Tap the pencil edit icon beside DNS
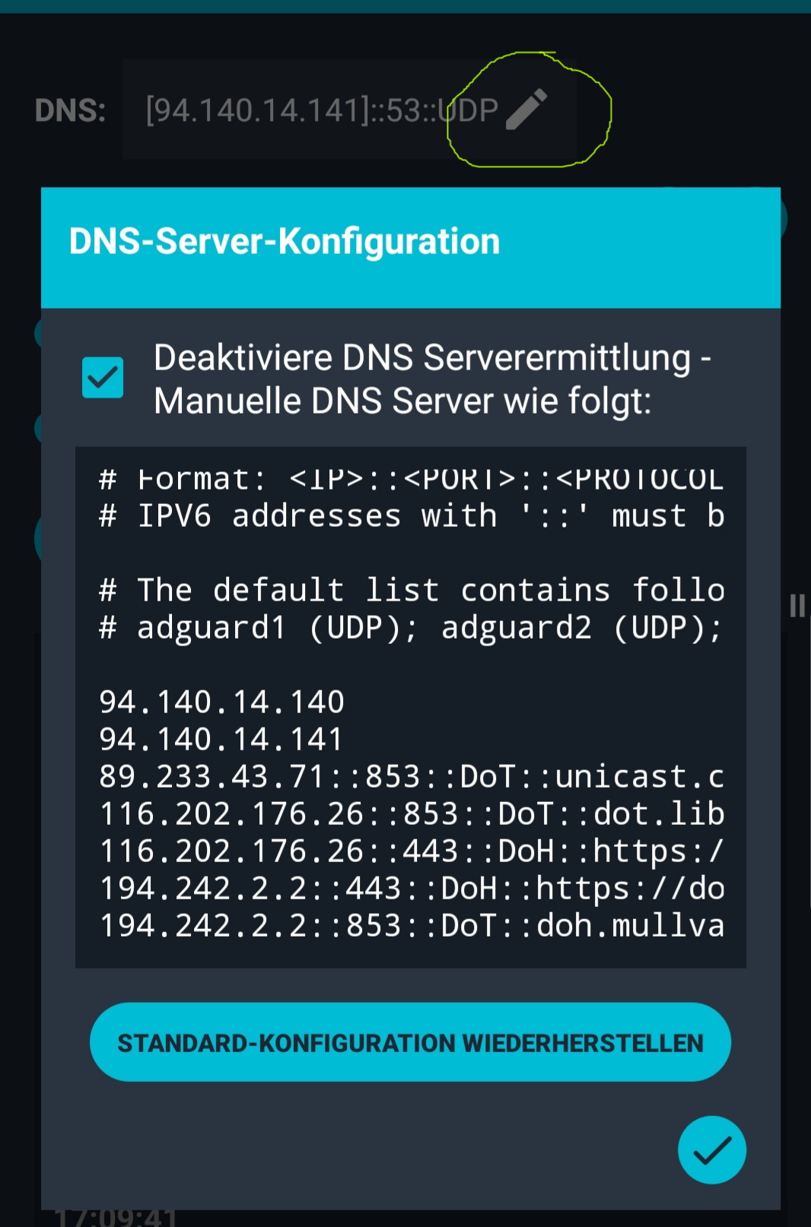This screenshot has height=1227, width=811. coord(526,109)
